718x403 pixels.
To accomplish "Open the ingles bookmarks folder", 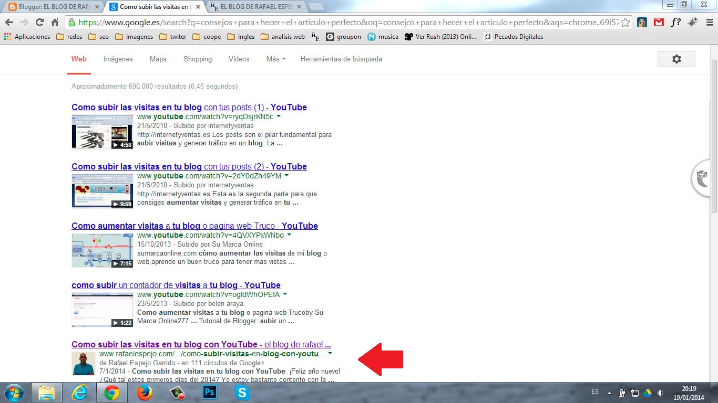I will [241, 37].
